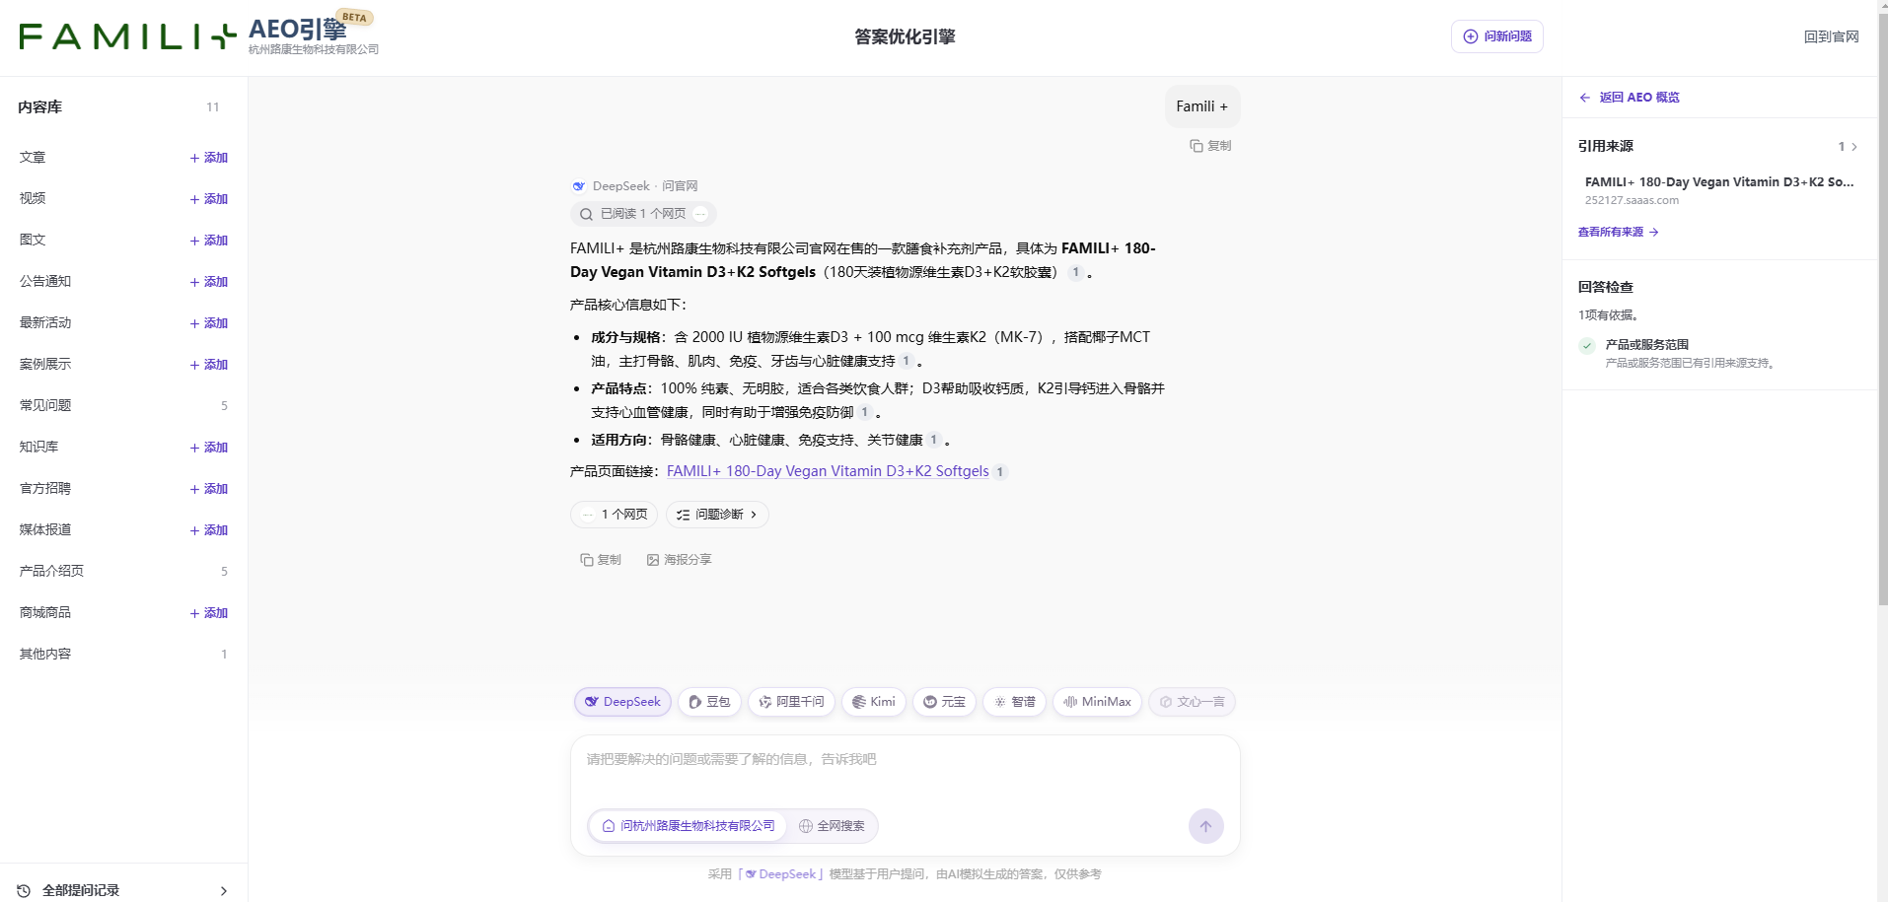Open 知识库 category in content library
1888x902 pixels.
[x=38, y=447]
